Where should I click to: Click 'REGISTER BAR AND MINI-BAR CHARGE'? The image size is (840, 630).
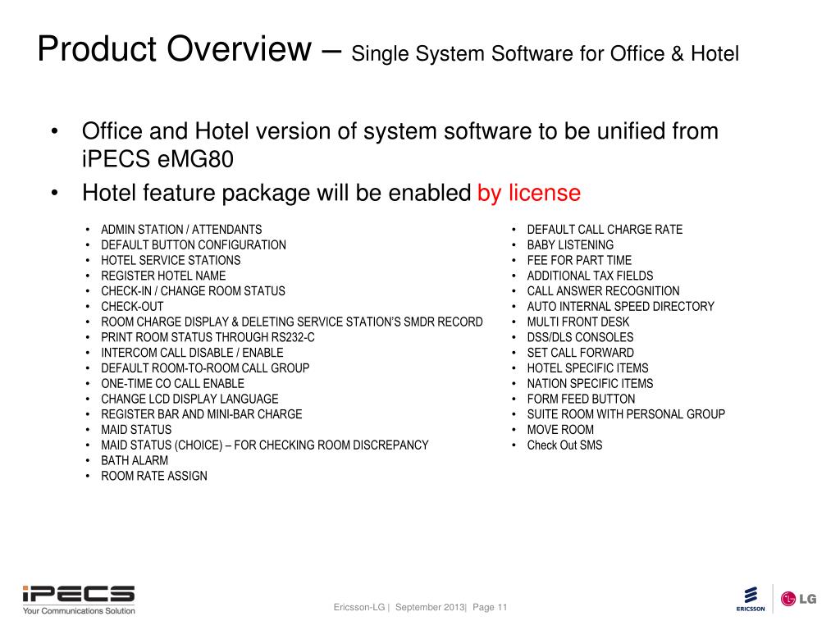202,414
